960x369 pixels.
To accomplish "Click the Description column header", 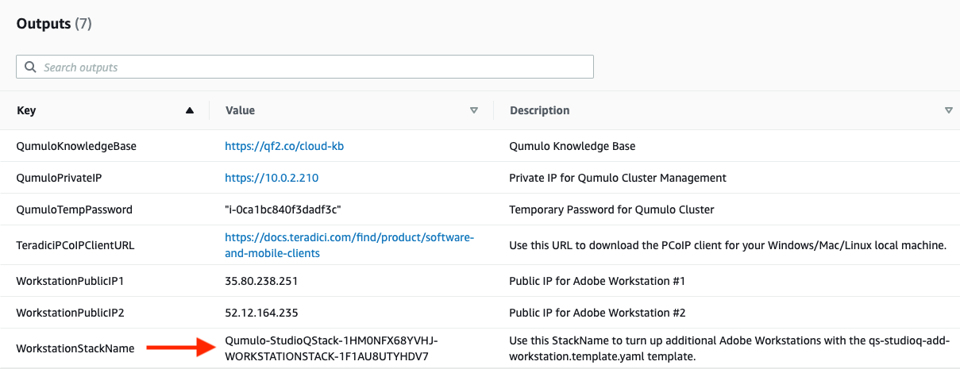I will [x=539, y=110].
